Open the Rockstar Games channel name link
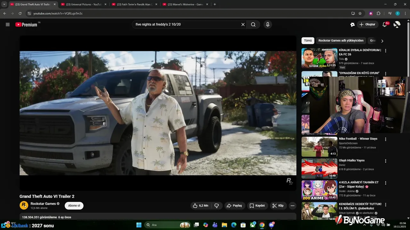410x230 pixels. coord(43,204)
